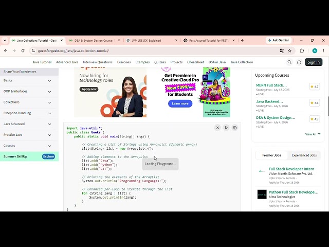Image resolution: width=329 pixels, height=247 pixels.
Task: Close the Rest Assured Tutorial tab
Action: pos(233,40)
